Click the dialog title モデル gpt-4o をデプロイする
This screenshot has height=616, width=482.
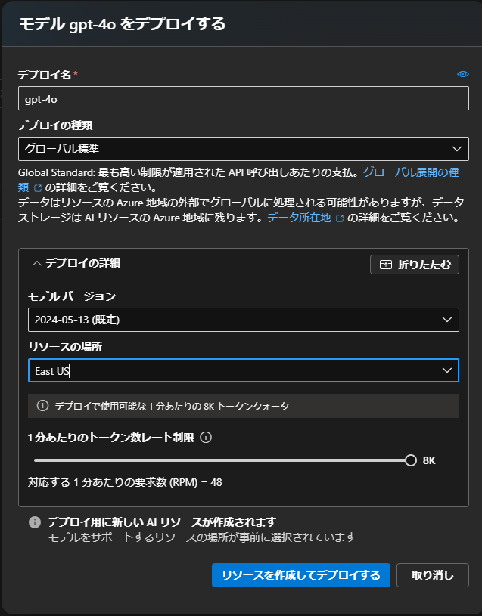(123, 24)
